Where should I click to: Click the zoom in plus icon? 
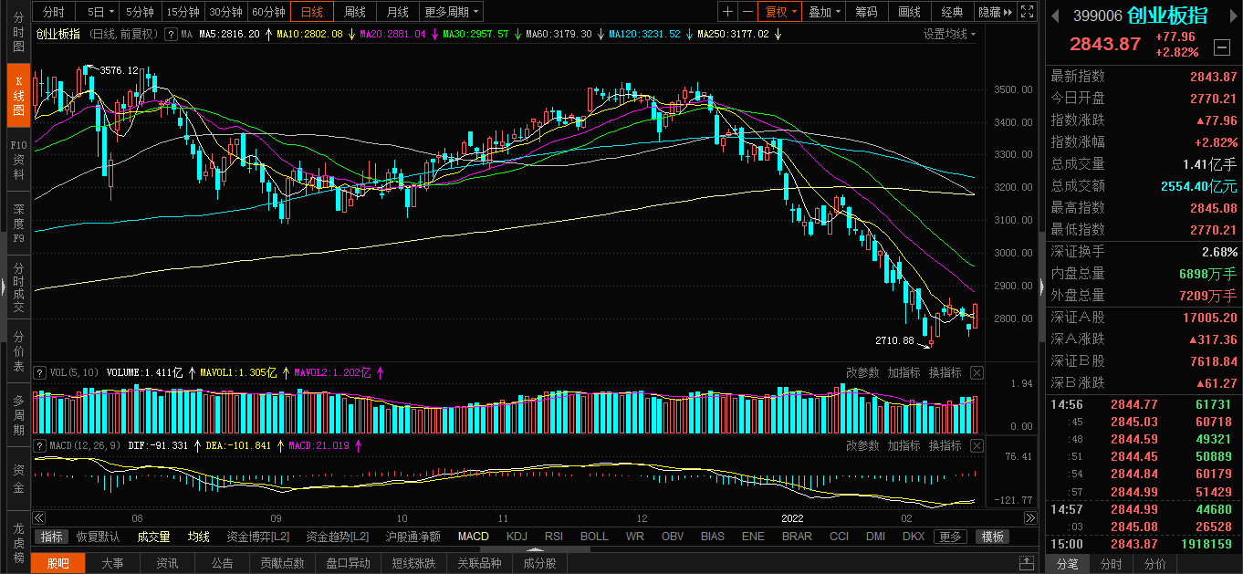[x=727, y=12]
